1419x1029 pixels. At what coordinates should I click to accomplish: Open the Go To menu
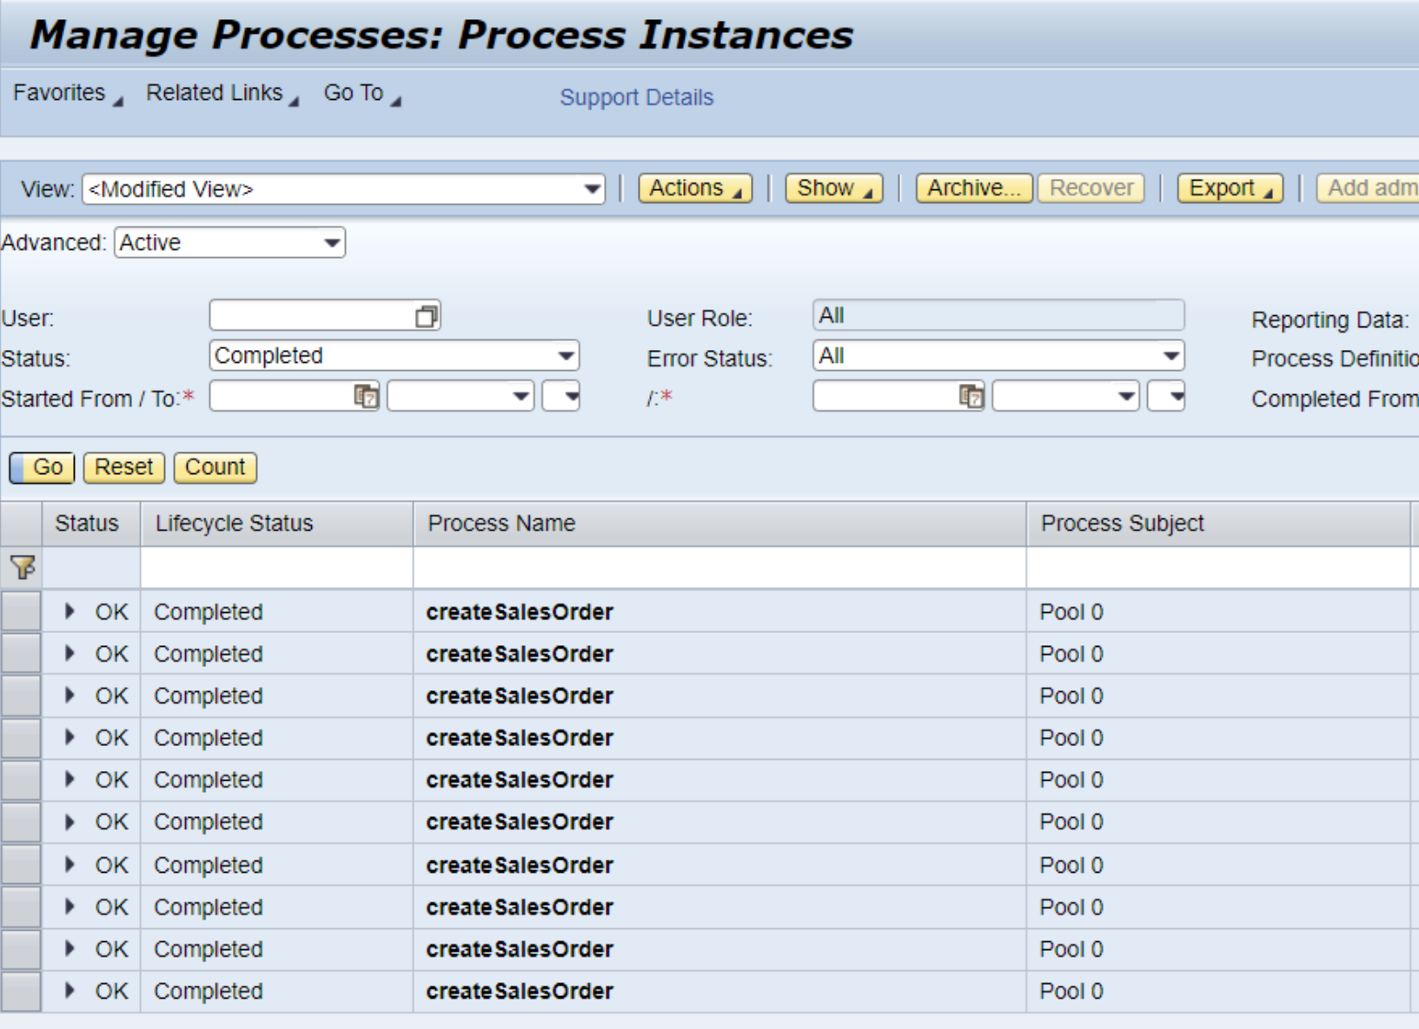point(362,93)
